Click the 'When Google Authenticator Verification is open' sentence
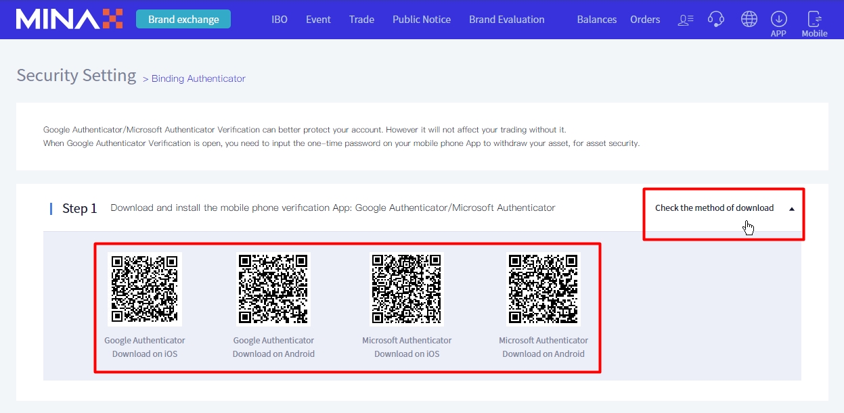Screen dimensions: 844x413 (341, 143)
